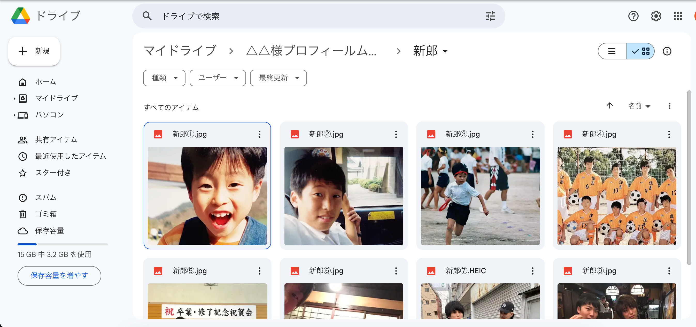Open Google Drive settings gear

[x=656, y=16]
